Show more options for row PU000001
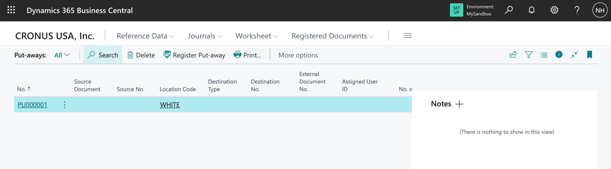This screenshot has height=169, width=611. 65,105
